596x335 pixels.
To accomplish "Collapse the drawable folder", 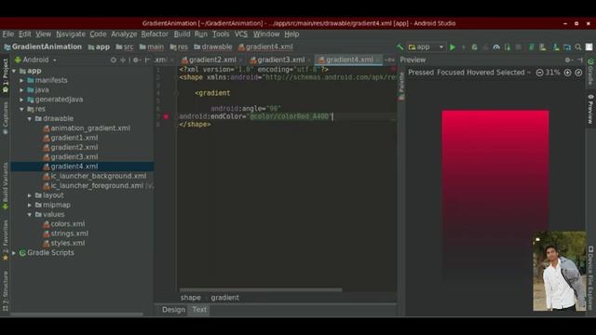I will [x=30, y=119].
